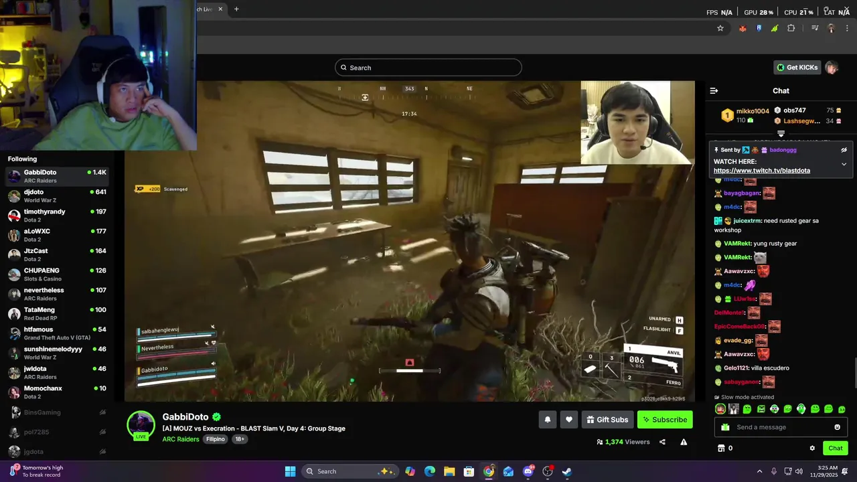This screenshot has width=857, height=482.
Task: Open the blue shield extension icon
Action: pos(759,28)
